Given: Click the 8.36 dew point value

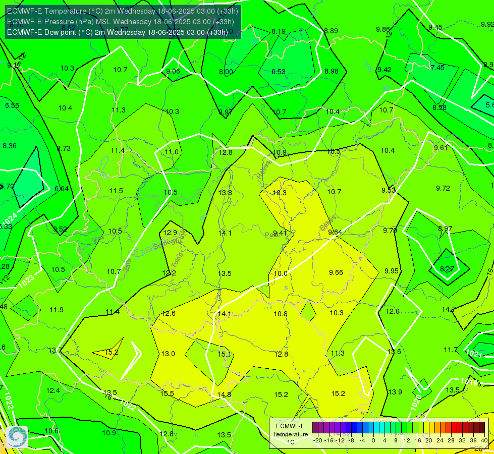Looking at the screenshot, I should coord(10,146).
